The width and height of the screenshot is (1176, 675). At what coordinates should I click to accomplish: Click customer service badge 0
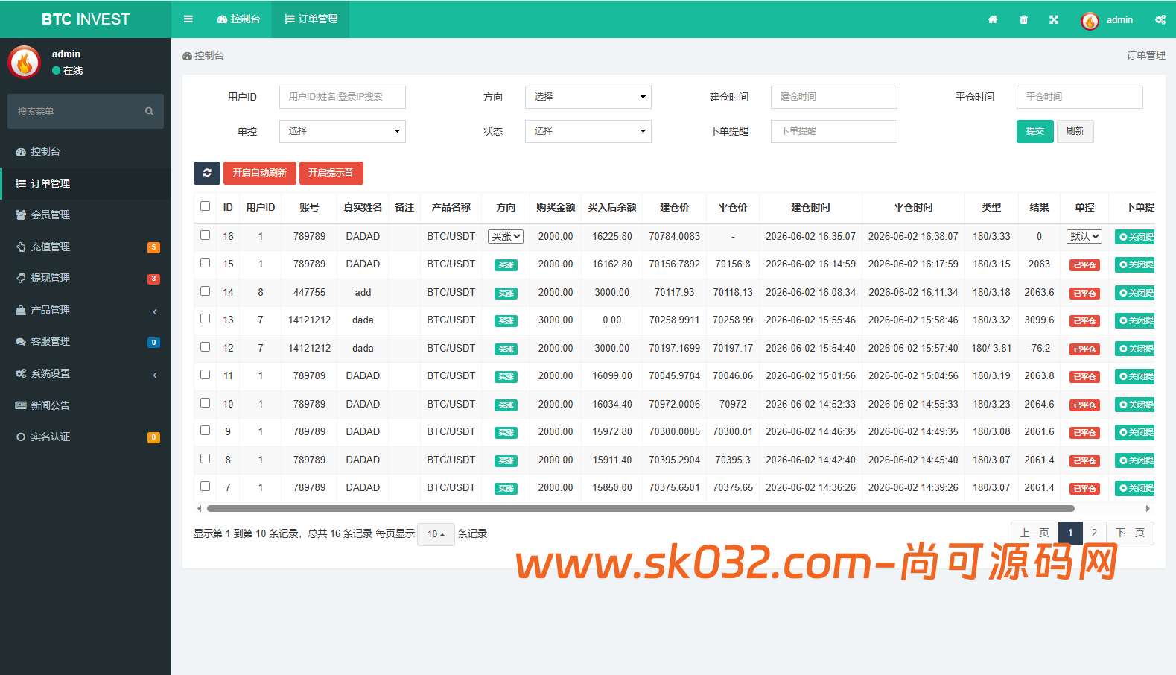pos(153,343)
